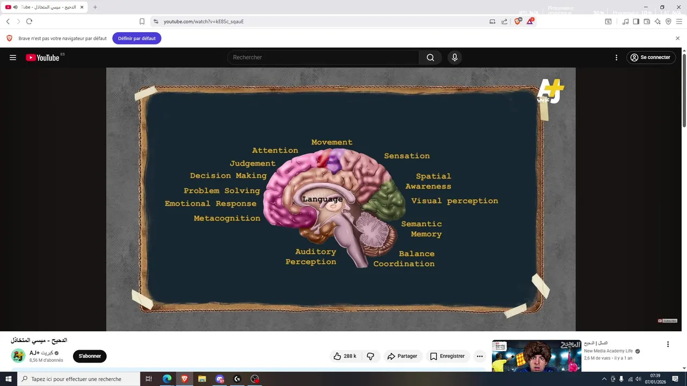The height and width of the screenshot is (386, 687).
Task: Save video with Enregistrer button
Action: (x=447, y=356)
